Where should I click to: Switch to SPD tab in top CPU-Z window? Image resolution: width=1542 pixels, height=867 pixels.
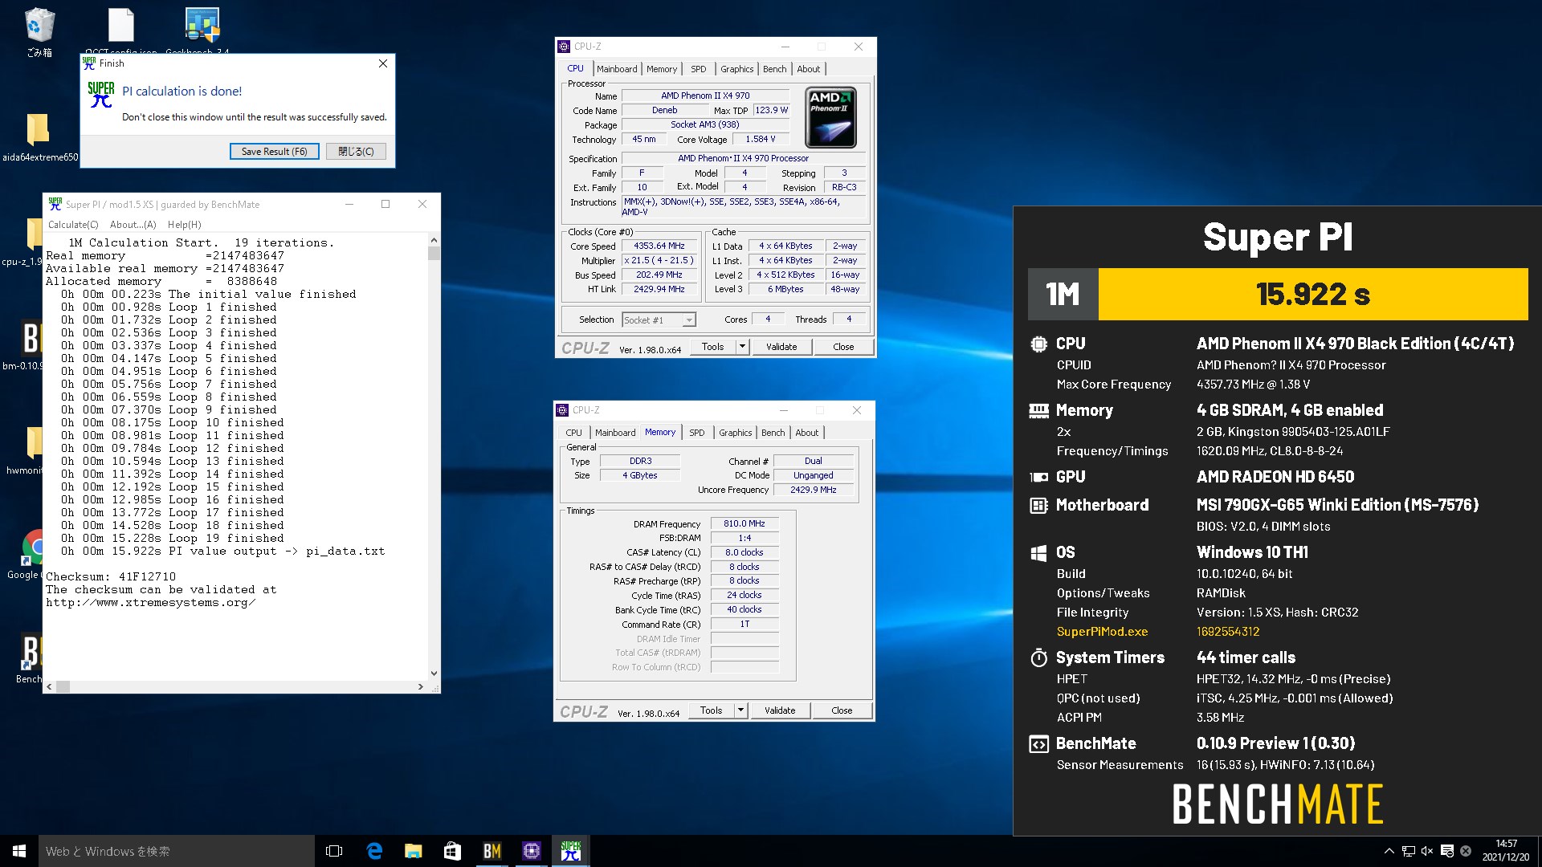coord(699,69)
